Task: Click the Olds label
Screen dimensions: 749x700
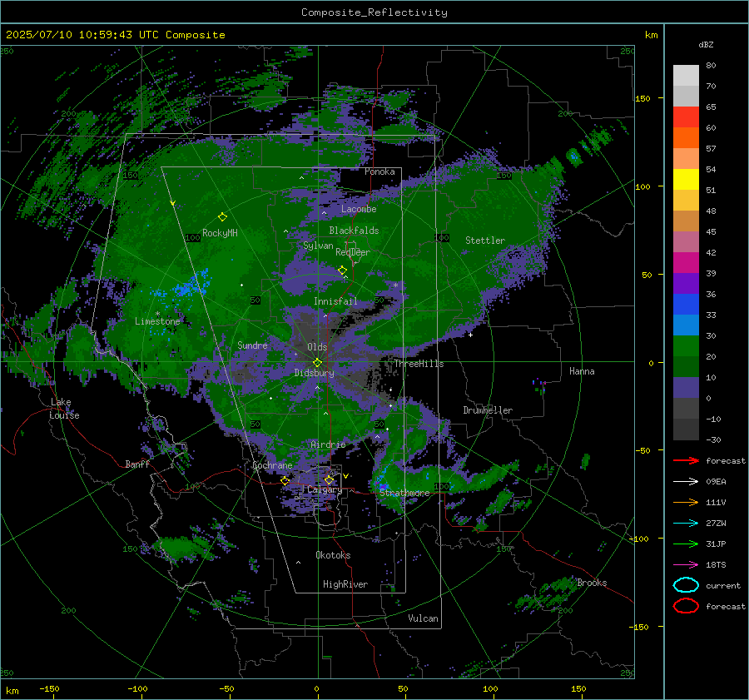Action: coord(317,347)
